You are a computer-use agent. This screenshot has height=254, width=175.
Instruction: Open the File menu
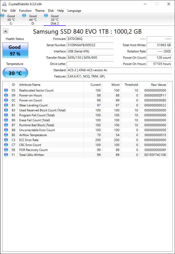point(4,11)
